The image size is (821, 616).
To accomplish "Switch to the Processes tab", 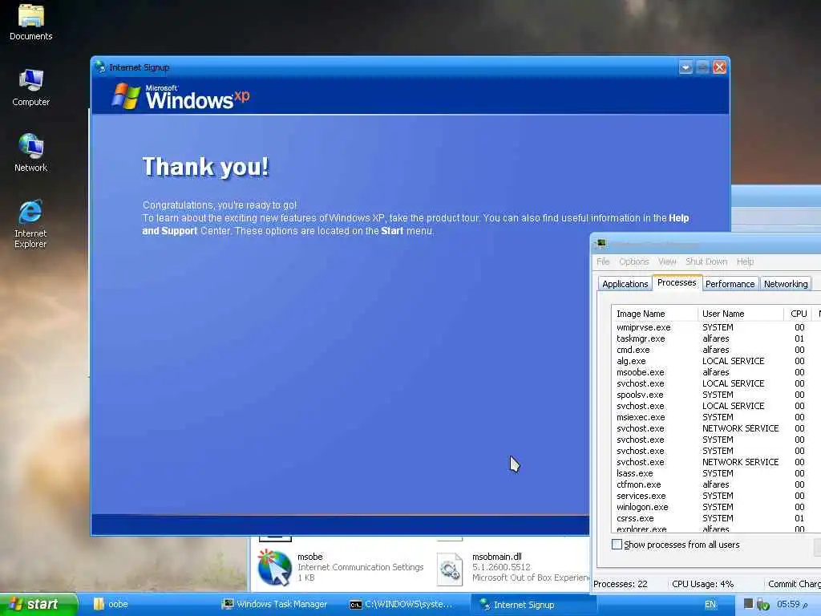I will [677, 282].
